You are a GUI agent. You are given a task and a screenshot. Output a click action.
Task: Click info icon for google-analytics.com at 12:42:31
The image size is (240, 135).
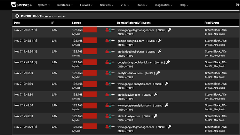coord(110,41)
